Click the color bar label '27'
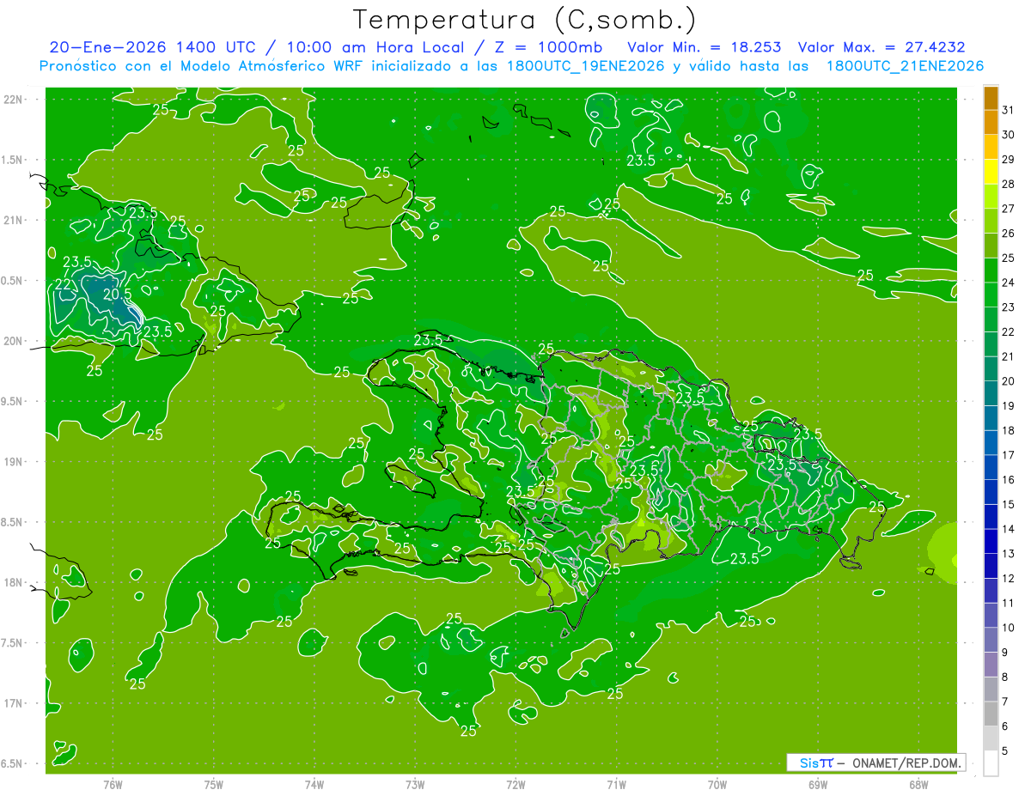Screen dimensions: 1031x796 click(x=1009, y=209)
